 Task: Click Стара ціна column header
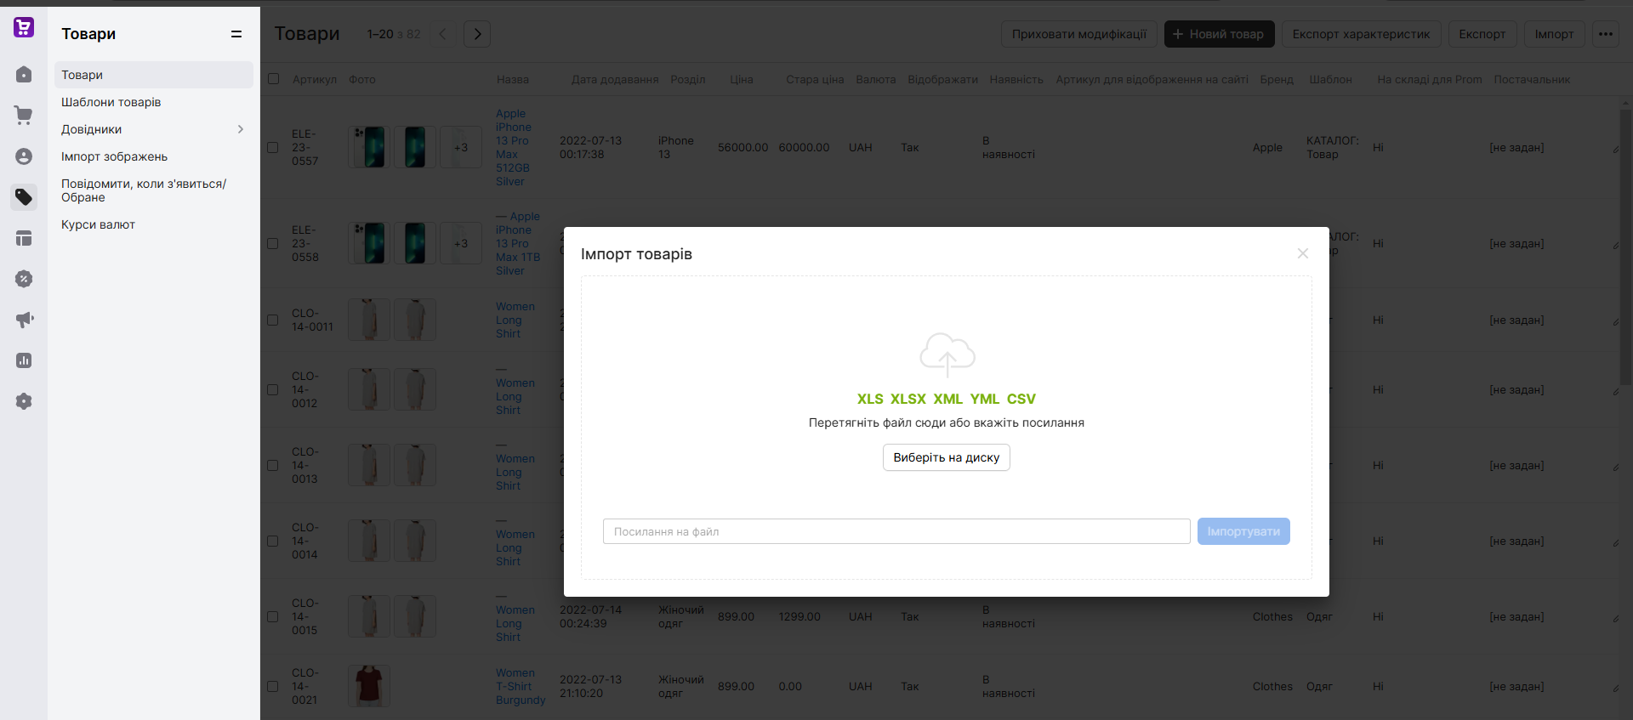coord(815,79)
